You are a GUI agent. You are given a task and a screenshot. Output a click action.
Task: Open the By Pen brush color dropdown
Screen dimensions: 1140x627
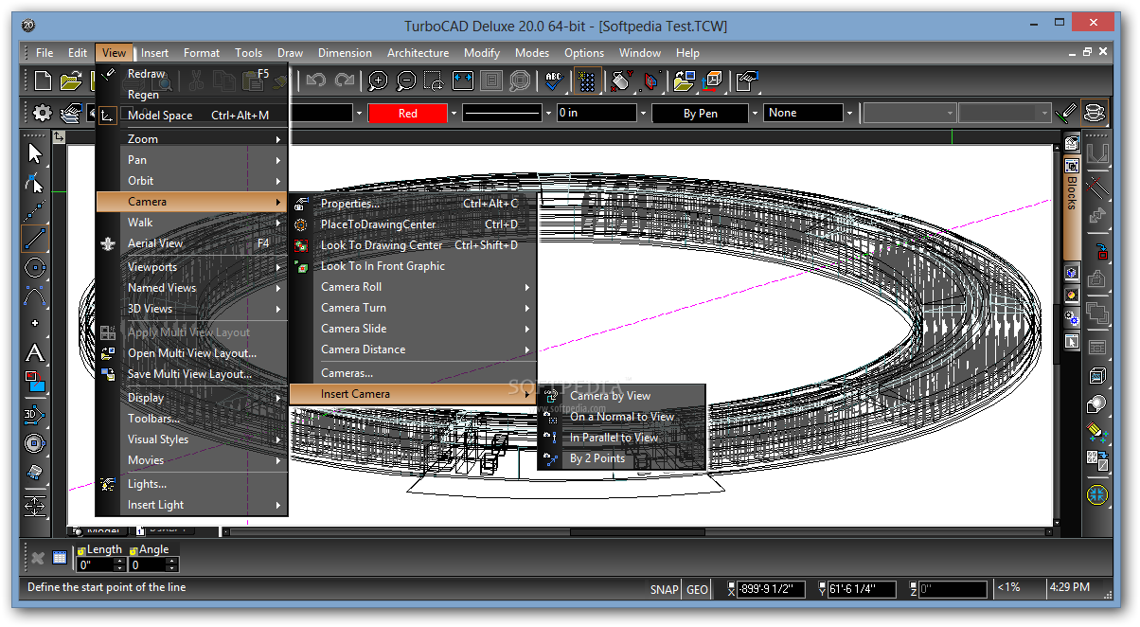pos(755,114)
